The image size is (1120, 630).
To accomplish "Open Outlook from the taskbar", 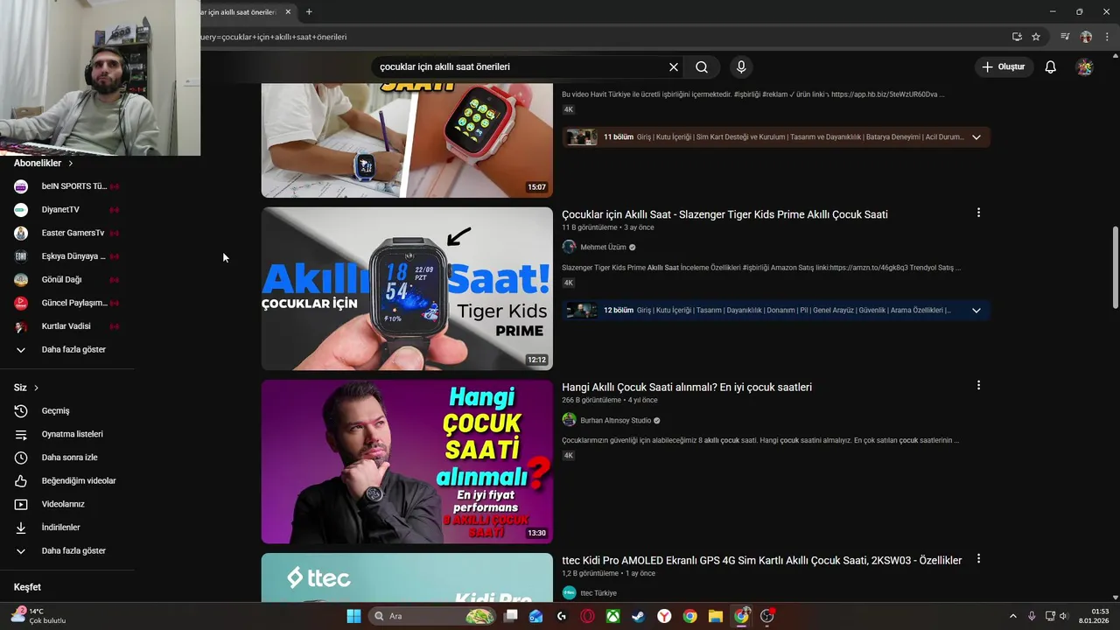I will pos(536,616).
